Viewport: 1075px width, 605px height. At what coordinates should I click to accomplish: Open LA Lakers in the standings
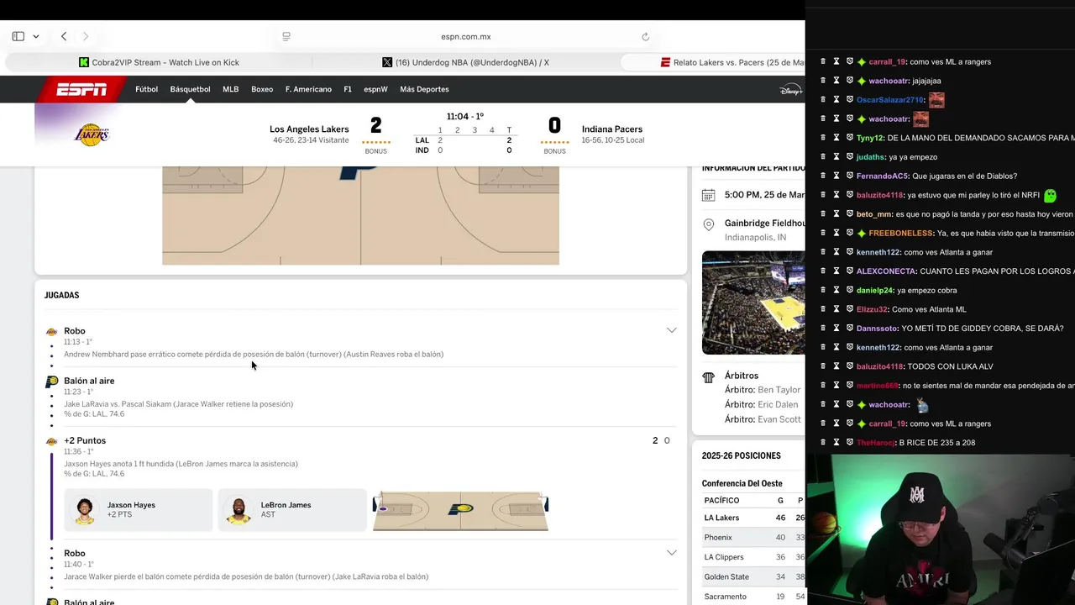(x=721, y=518)
